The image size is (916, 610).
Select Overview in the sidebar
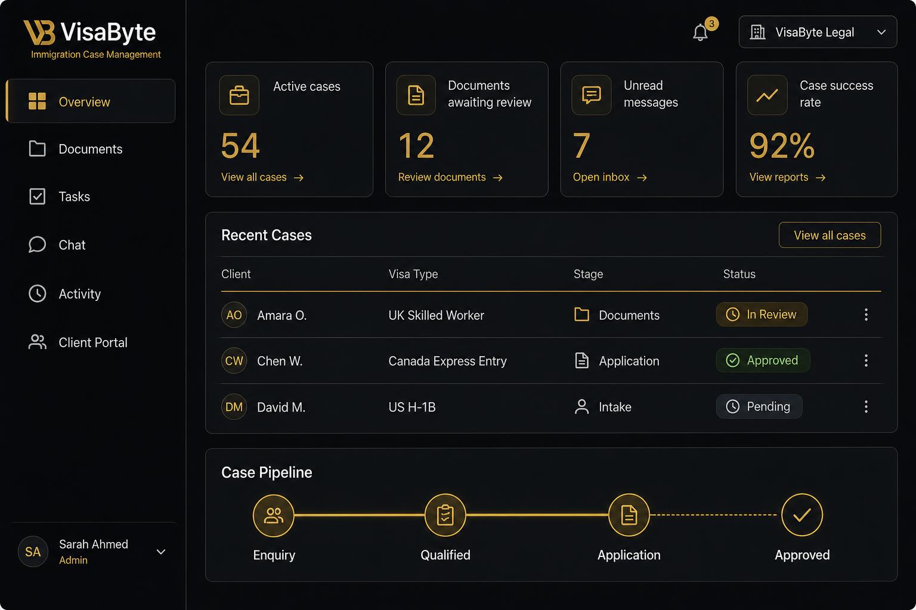pos(91,101)
